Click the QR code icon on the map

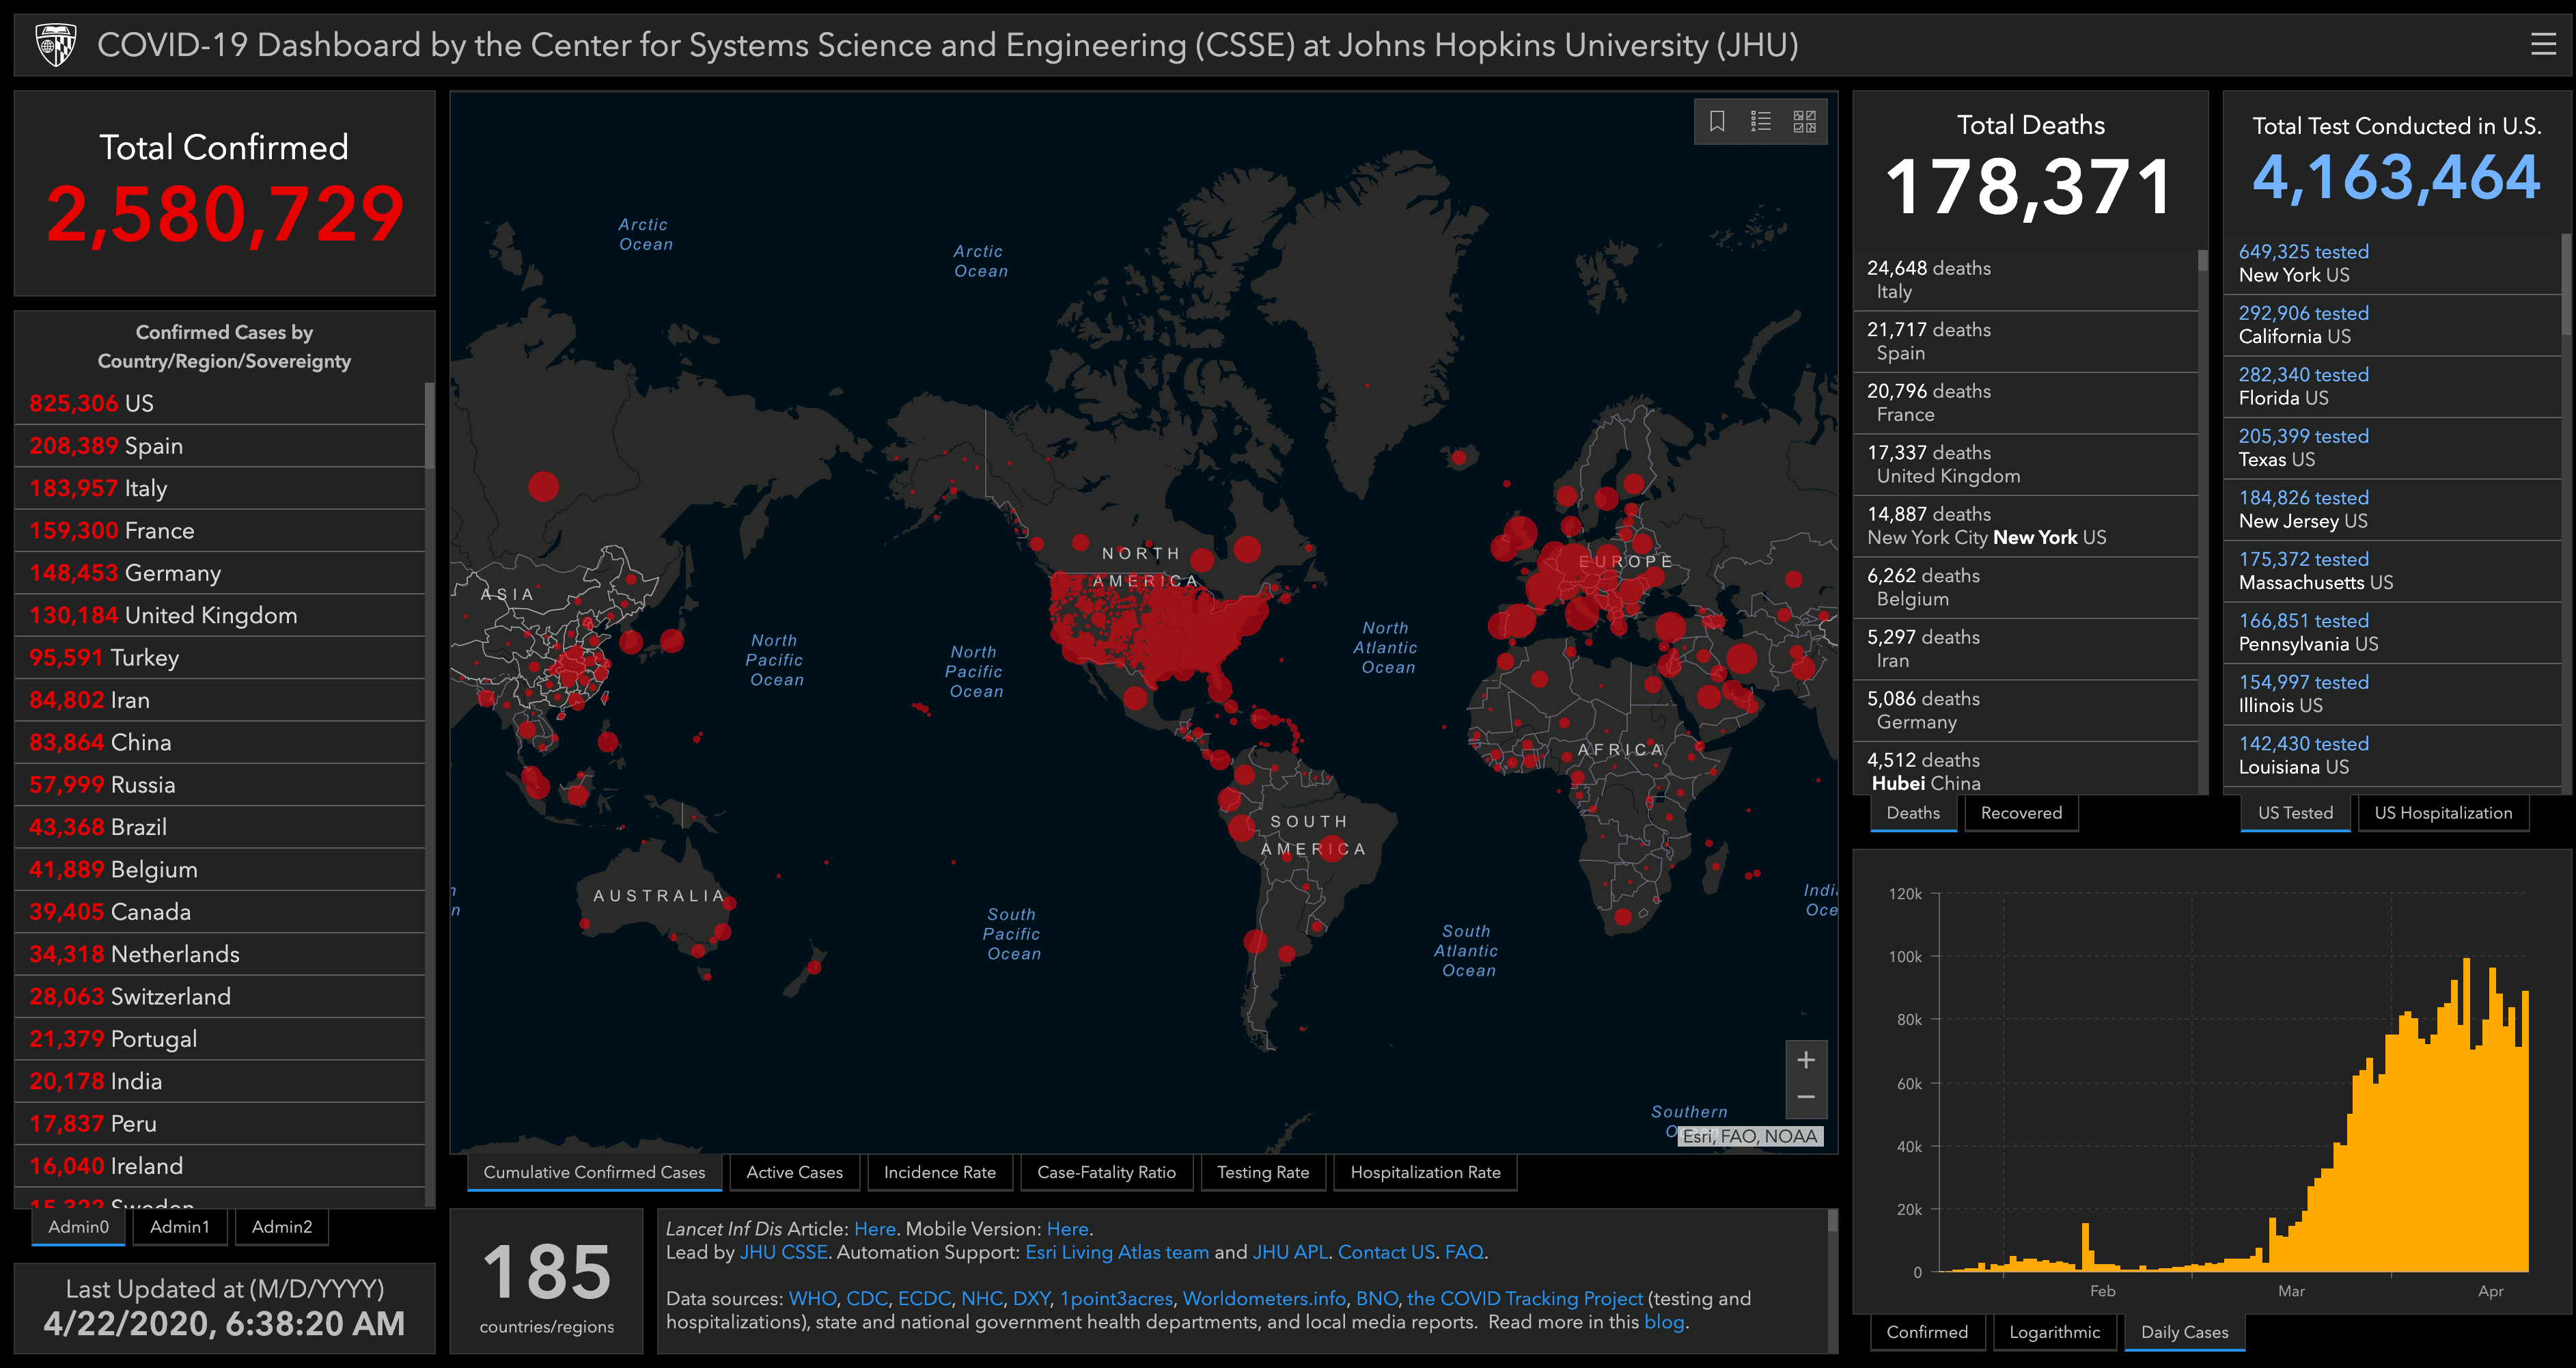[x=1803, y=118]
